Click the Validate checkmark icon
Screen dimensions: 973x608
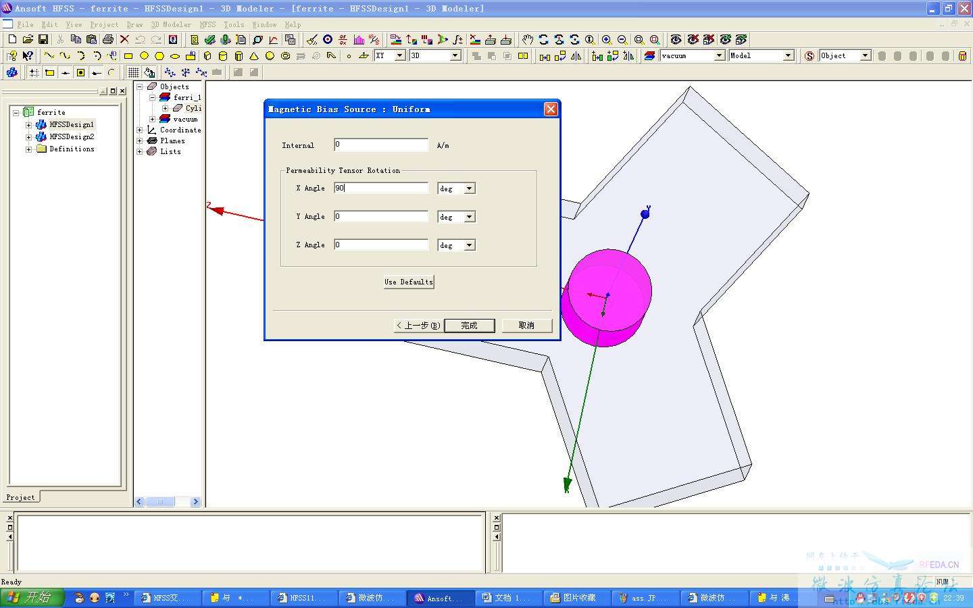click(x=210, y=40)
